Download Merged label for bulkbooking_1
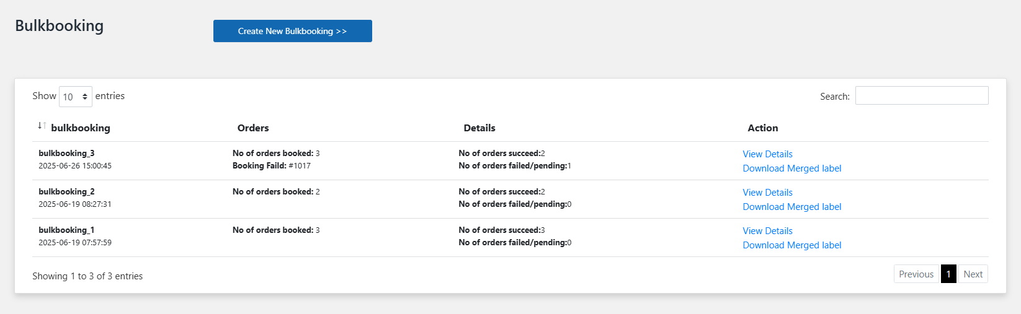Screen dimensions: 1021x314 (x=792, y=245)
